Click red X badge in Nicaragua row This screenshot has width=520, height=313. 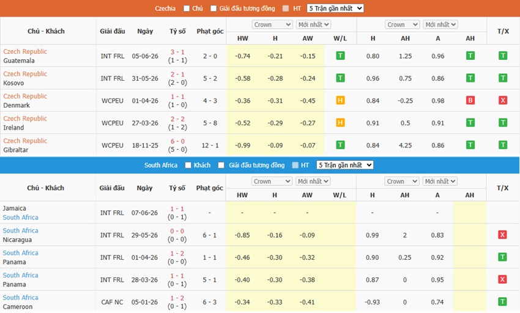point(502,235)
